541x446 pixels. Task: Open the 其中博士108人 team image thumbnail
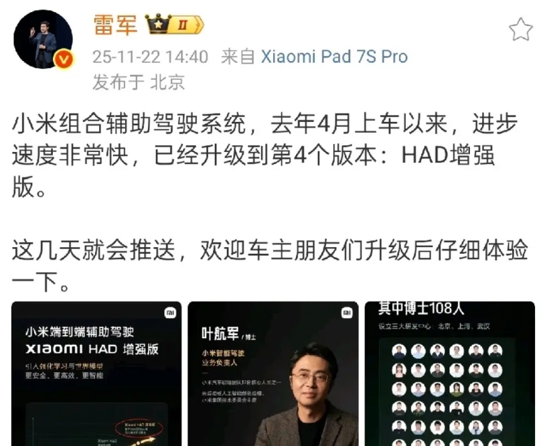click(x=449, y=374)
